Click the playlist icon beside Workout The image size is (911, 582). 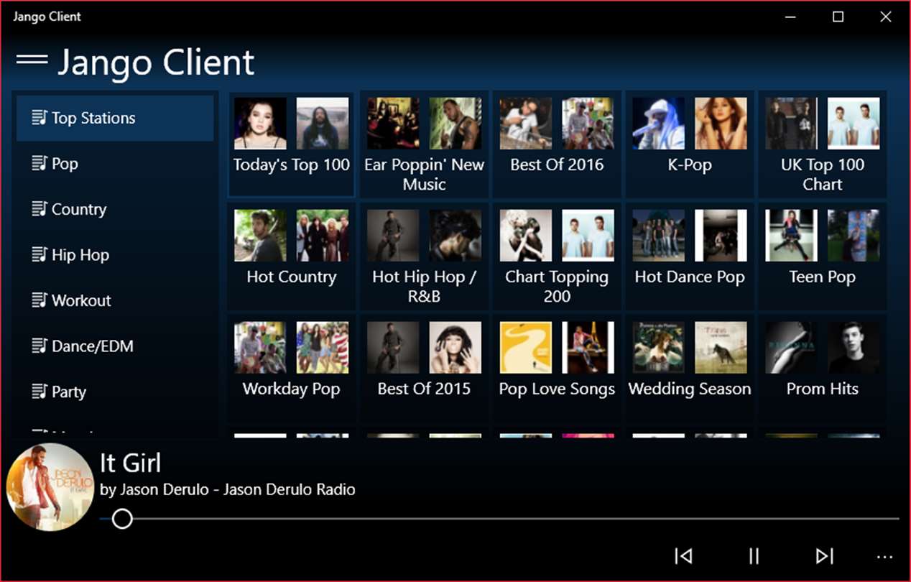(40, 300)
